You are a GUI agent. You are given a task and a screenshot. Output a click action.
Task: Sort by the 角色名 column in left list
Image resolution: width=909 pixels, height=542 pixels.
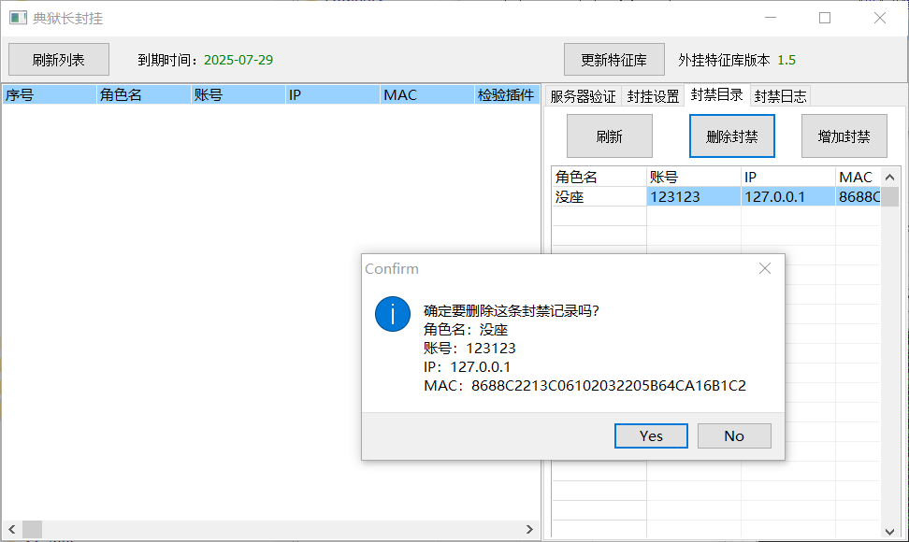click(x=142, y=94)
